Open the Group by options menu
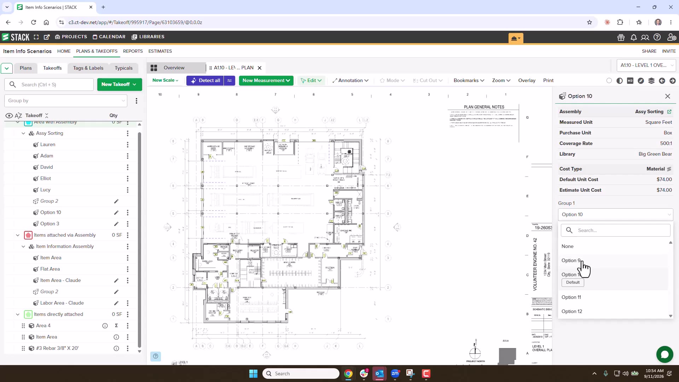The height and width of the screenshot is (382, 679). pyautogui.click(x=137, y=101)
